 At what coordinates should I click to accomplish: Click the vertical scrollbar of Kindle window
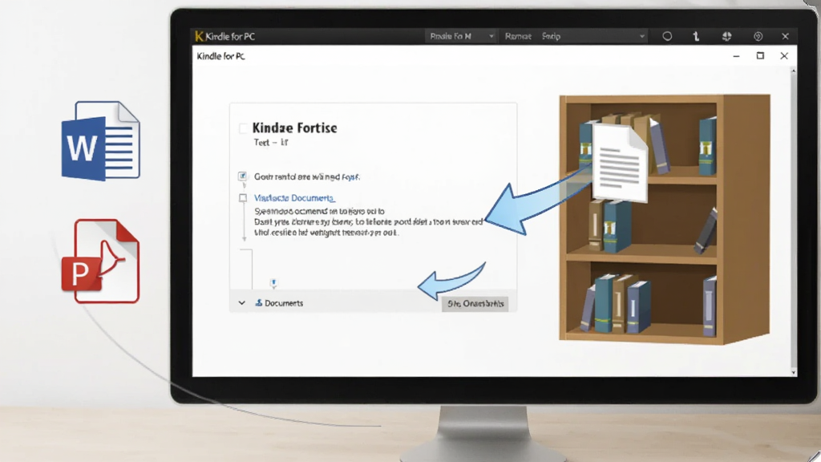[793, 220]
